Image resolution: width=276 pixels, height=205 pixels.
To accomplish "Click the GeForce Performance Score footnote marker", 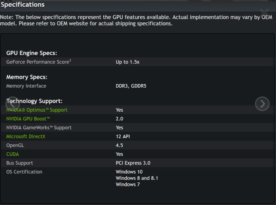I will pos(70,60).
